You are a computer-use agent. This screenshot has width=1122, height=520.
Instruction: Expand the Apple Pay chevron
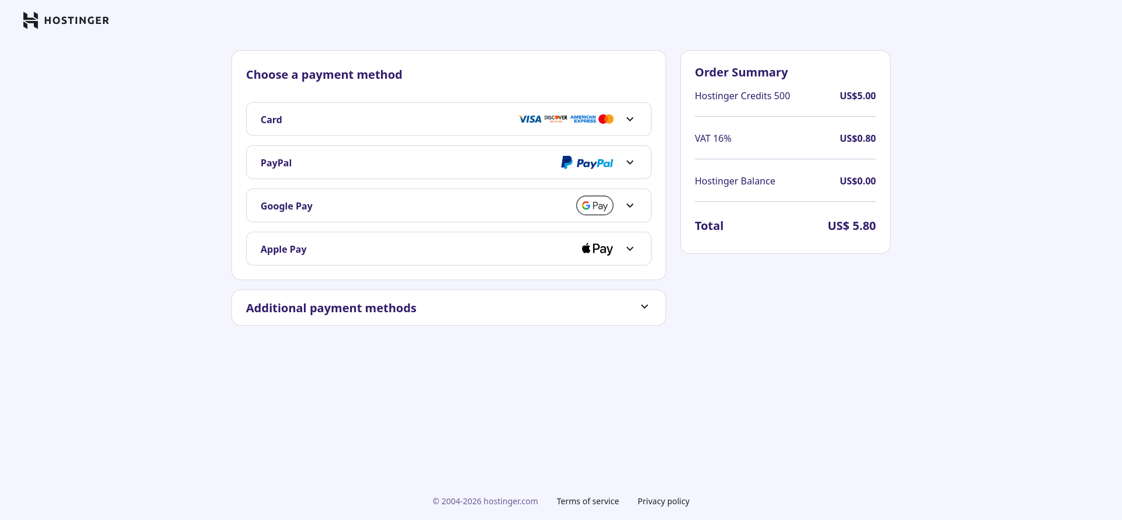tap(630, 249)
